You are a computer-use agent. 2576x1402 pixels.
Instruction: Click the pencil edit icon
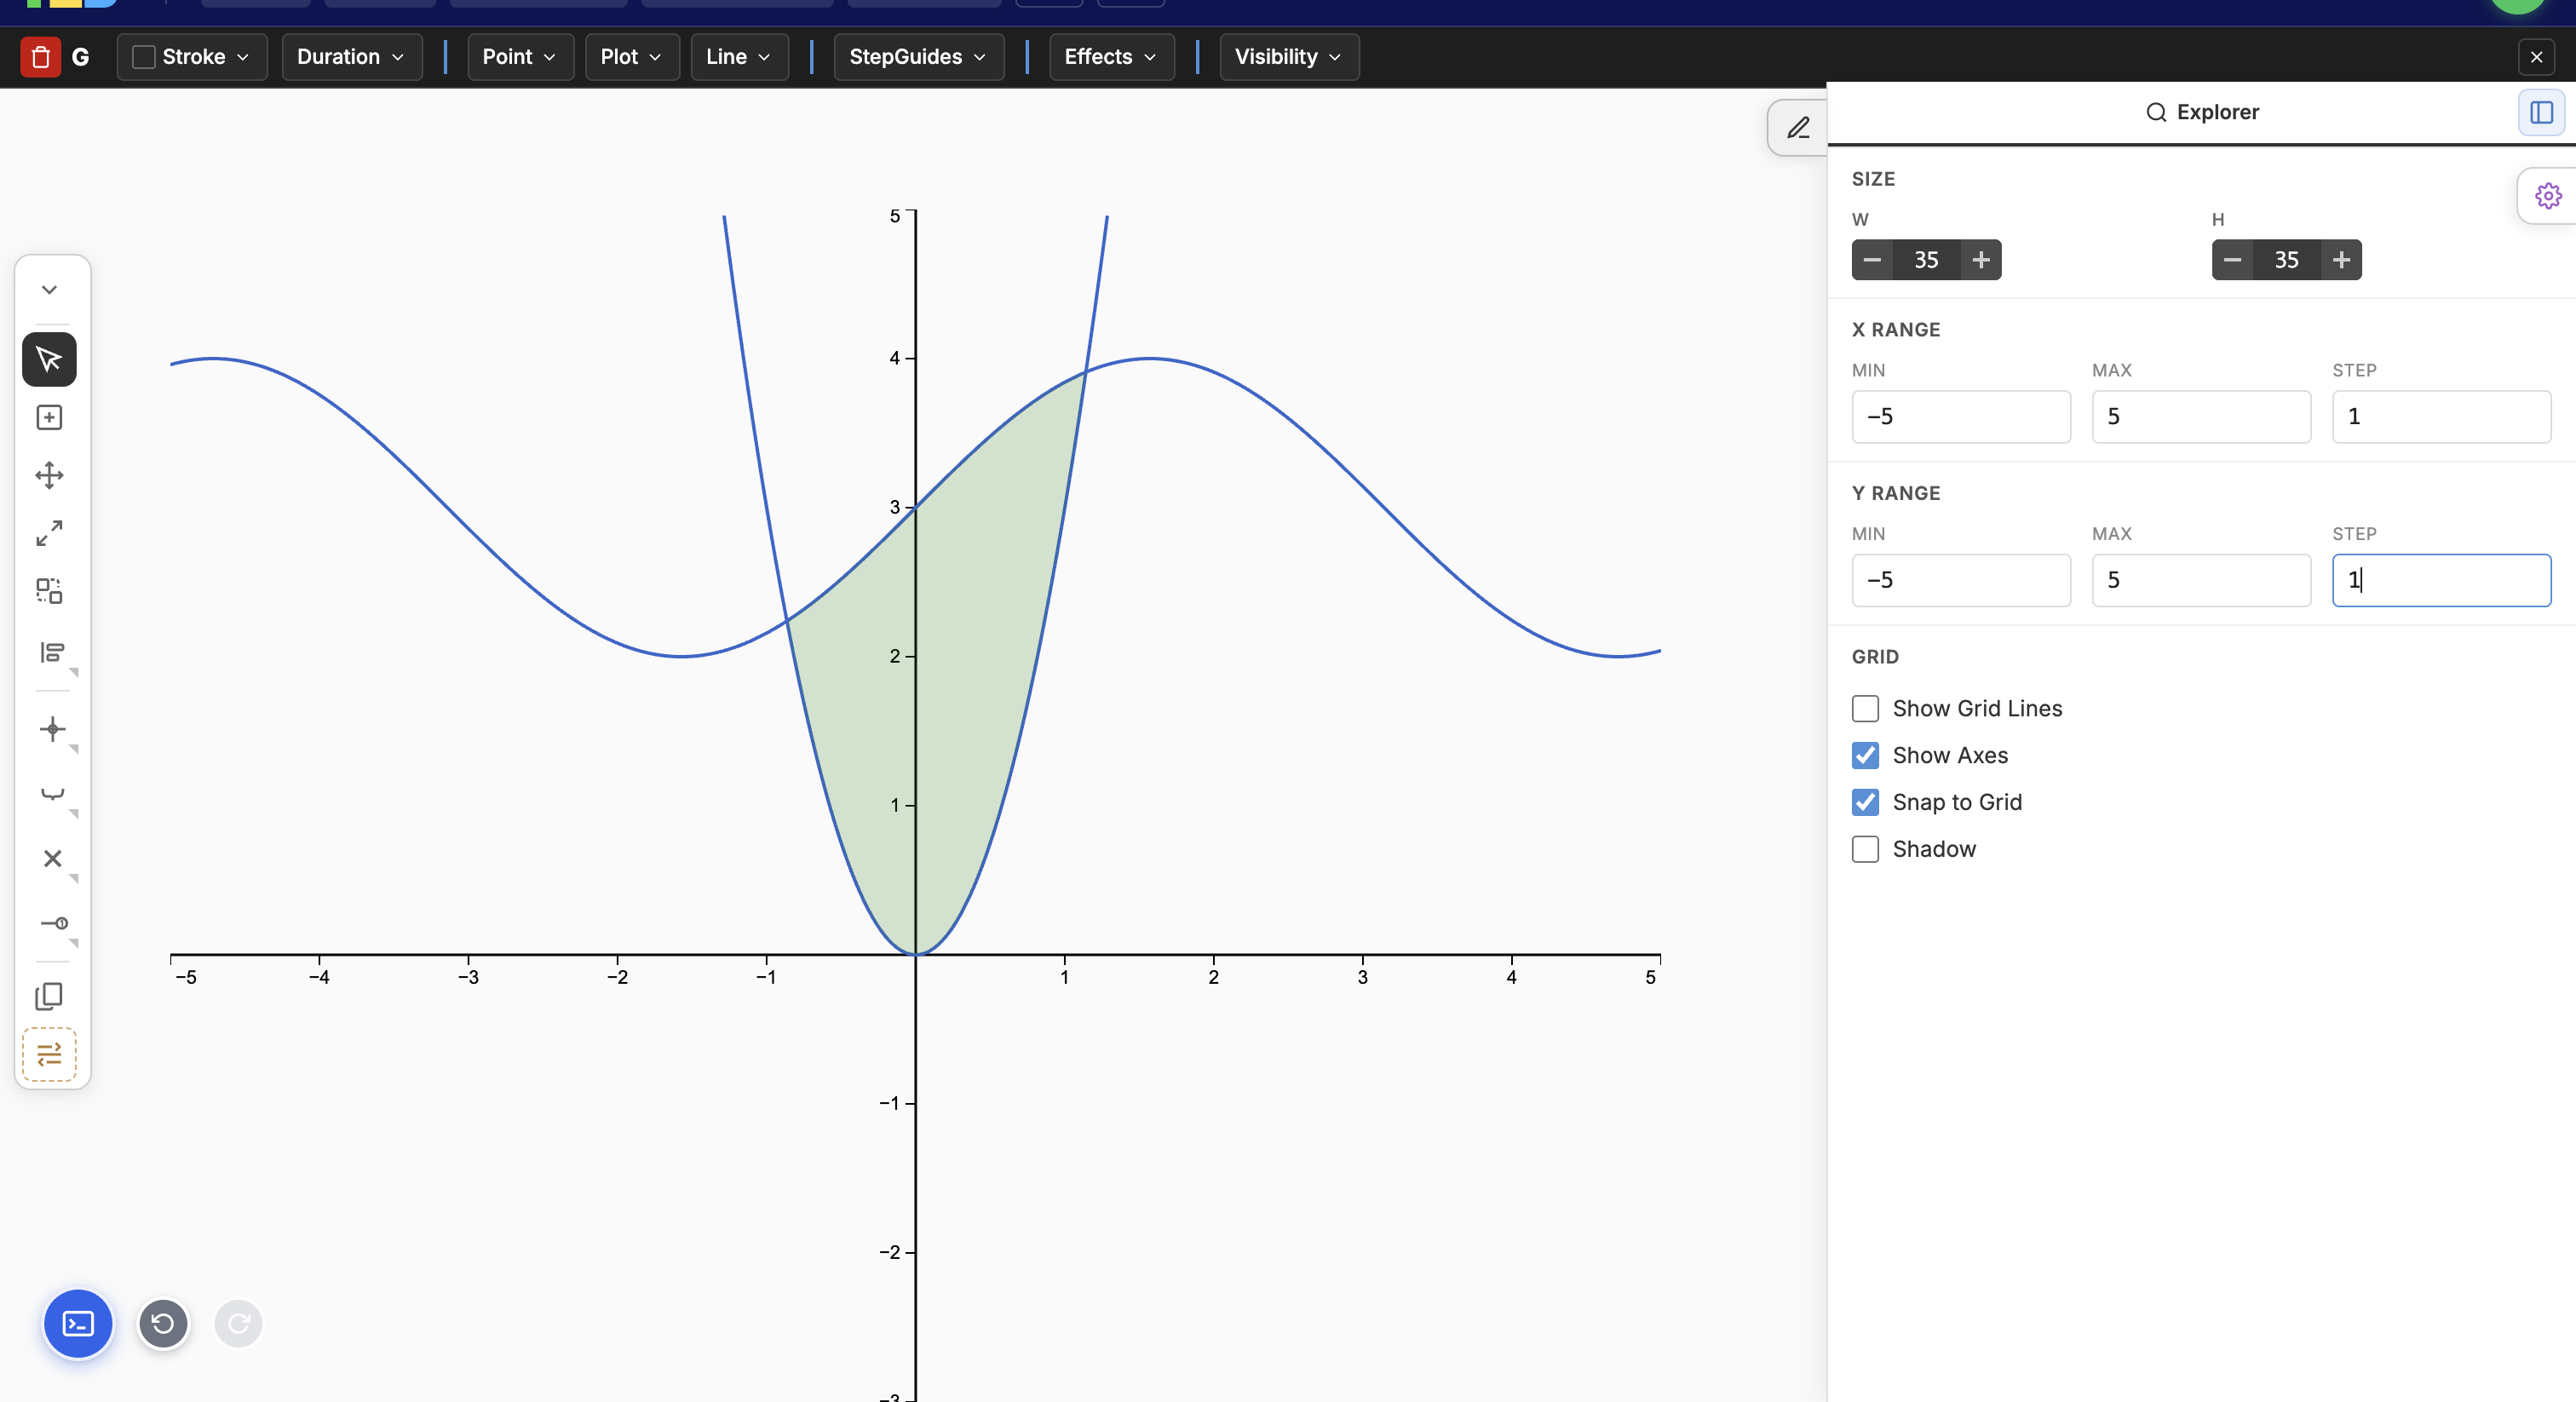click(x=1798, y=128)
